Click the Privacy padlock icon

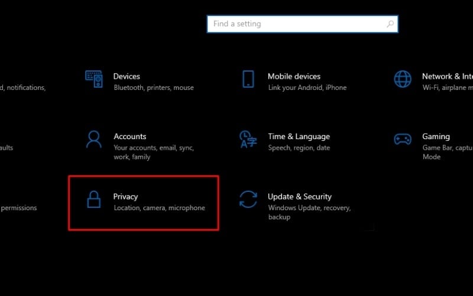pos(94,200)
